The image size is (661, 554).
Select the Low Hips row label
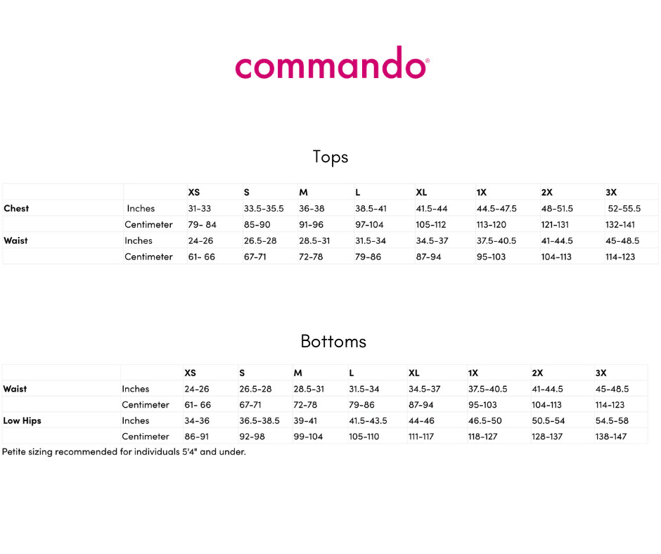pos(23,420)
